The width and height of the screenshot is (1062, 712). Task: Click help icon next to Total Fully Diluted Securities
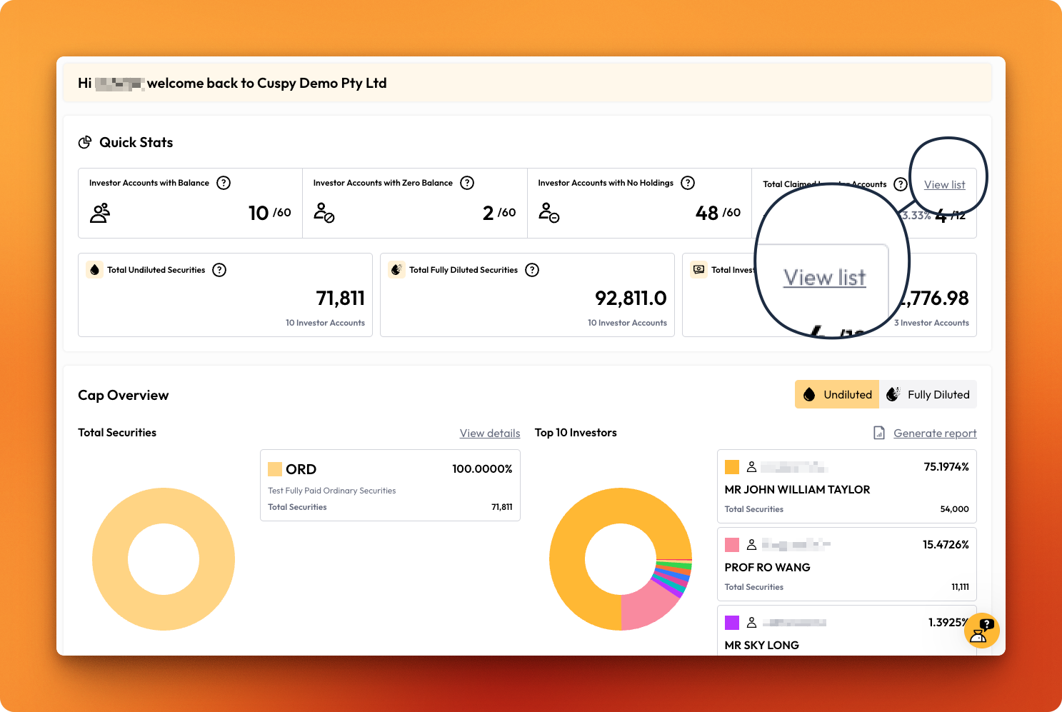click(532, 270)
